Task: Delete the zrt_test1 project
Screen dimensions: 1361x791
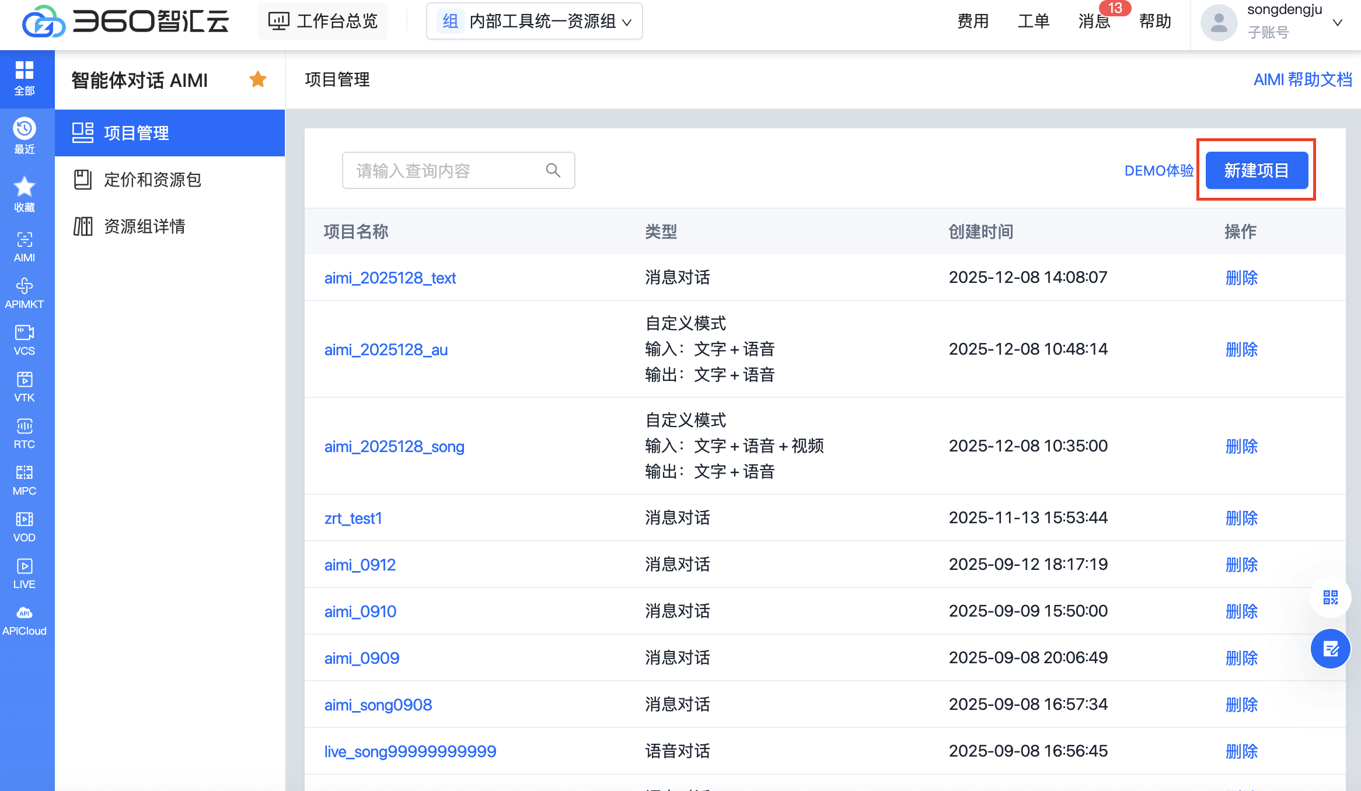Action: pyautogui.click(x=1241, y=518)
